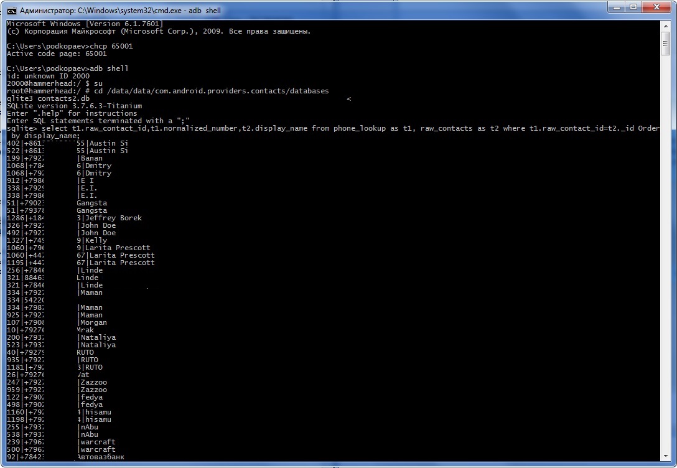677x468 pixels.
Task: Click the row 925 Maman
Action: [x=54, y=315]
